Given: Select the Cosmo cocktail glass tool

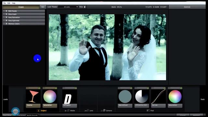Looking at the screenshot, I should [x=33, y=97].
